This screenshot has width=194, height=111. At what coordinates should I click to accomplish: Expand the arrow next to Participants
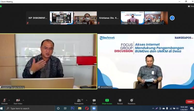click(86, 100)
